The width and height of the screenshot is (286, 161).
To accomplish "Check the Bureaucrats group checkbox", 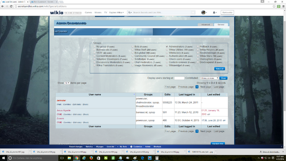I will click(94, 50).
